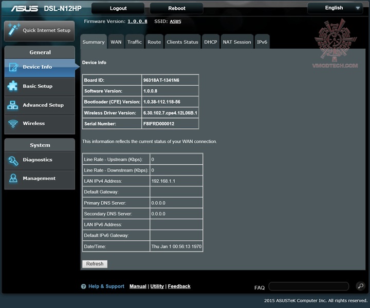Open Diagnostics menu item
This screenshot has width=370, height=308.
pyautogui.click(x=40, y=160)
